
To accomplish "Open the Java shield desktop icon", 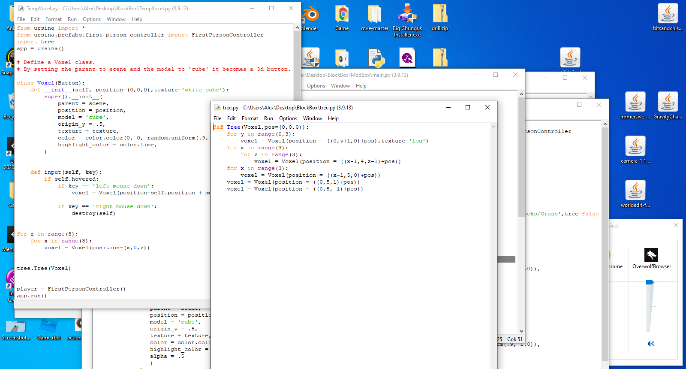I will coord(310,58).
